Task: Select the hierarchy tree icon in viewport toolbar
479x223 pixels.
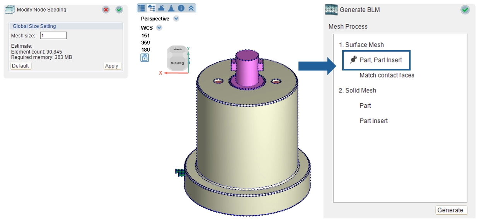Action: 152,8
